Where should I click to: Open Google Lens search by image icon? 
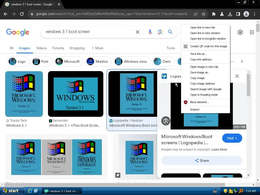click(160, 32)
